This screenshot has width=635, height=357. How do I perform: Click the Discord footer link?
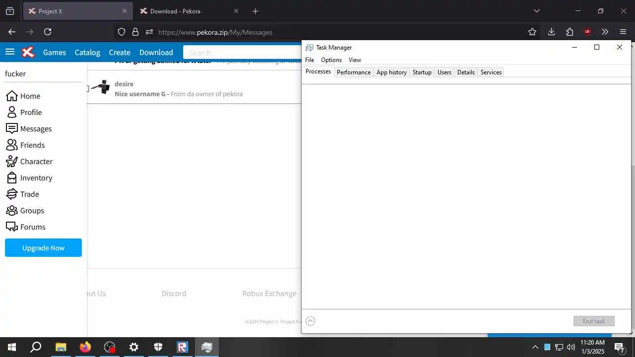point(174,293)
